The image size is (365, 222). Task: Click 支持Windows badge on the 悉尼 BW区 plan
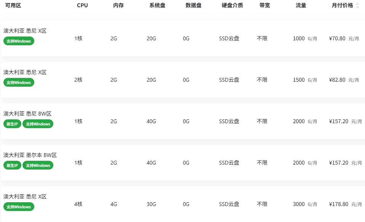[x=38, y=124]
